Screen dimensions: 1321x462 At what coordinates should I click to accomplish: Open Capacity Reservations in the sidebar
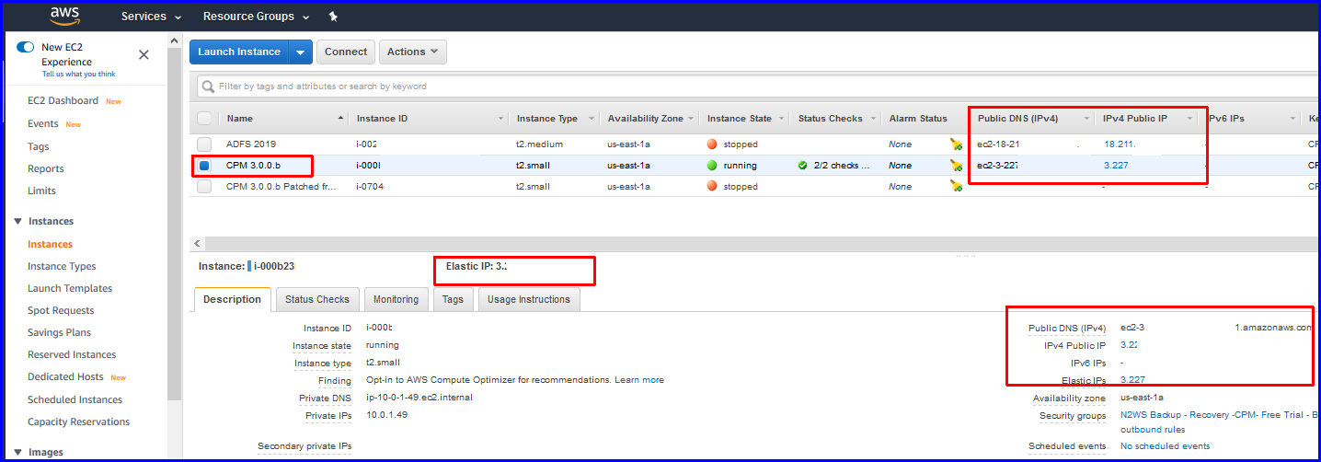click(x=78, y=422)
